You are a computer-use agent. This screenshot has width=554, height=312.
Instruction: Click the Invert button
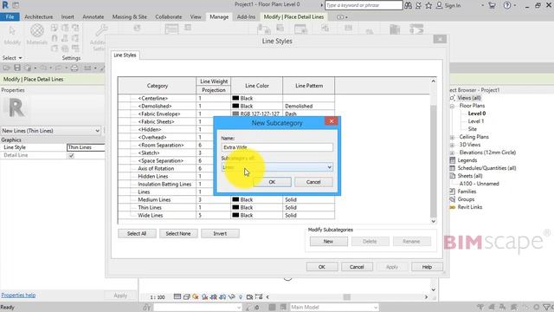point(220,233)
